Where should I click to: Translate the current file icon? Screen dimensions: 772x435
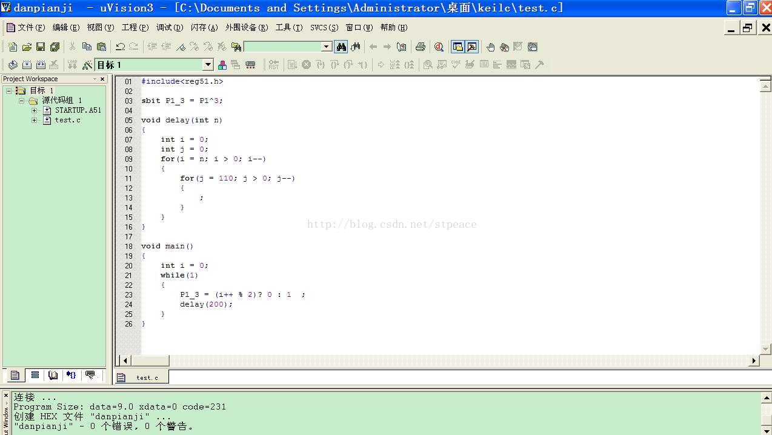13,65
